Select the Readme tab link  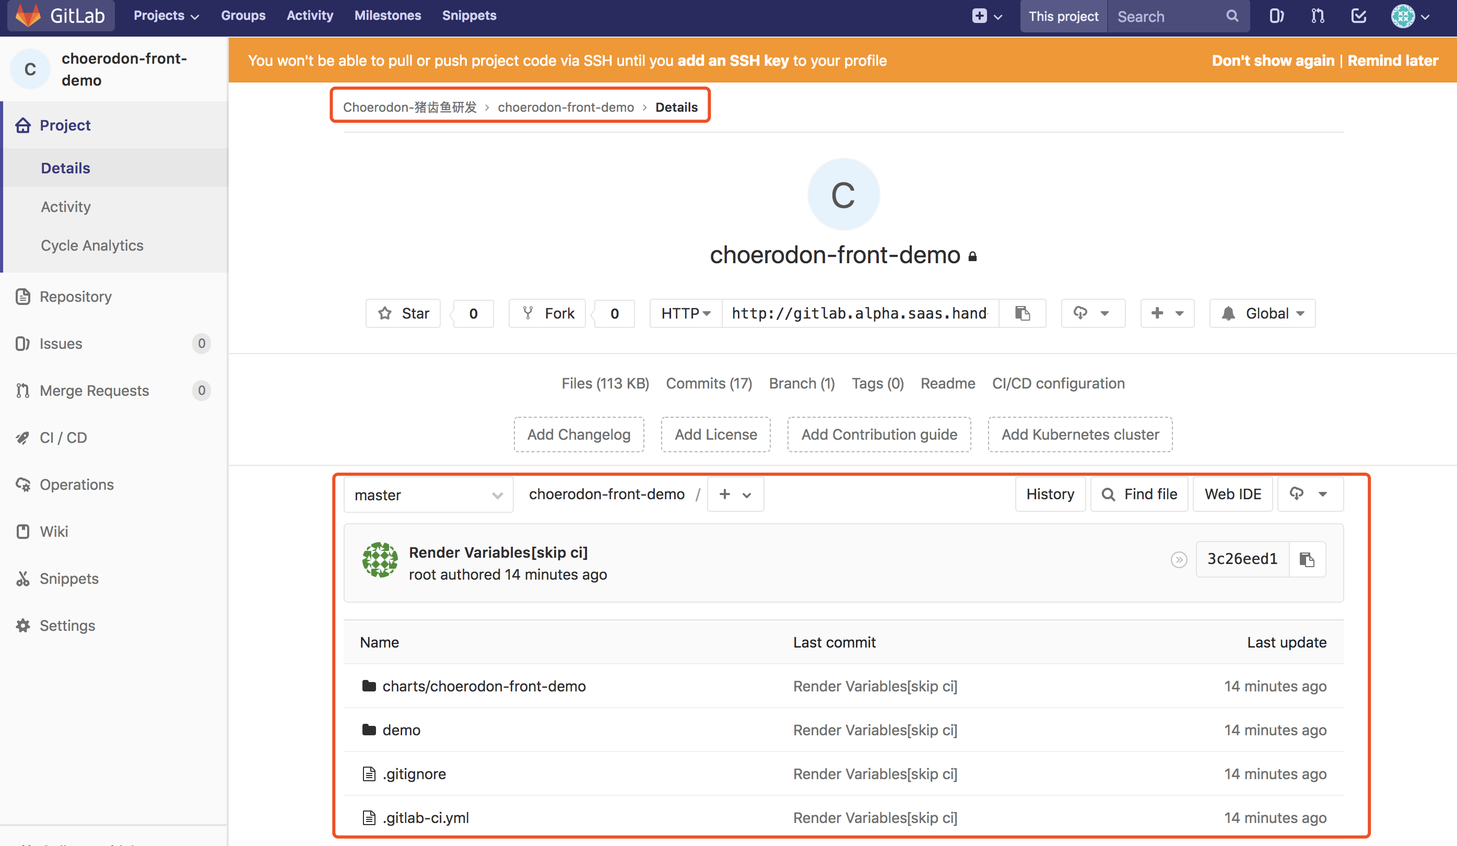point(947,384)
